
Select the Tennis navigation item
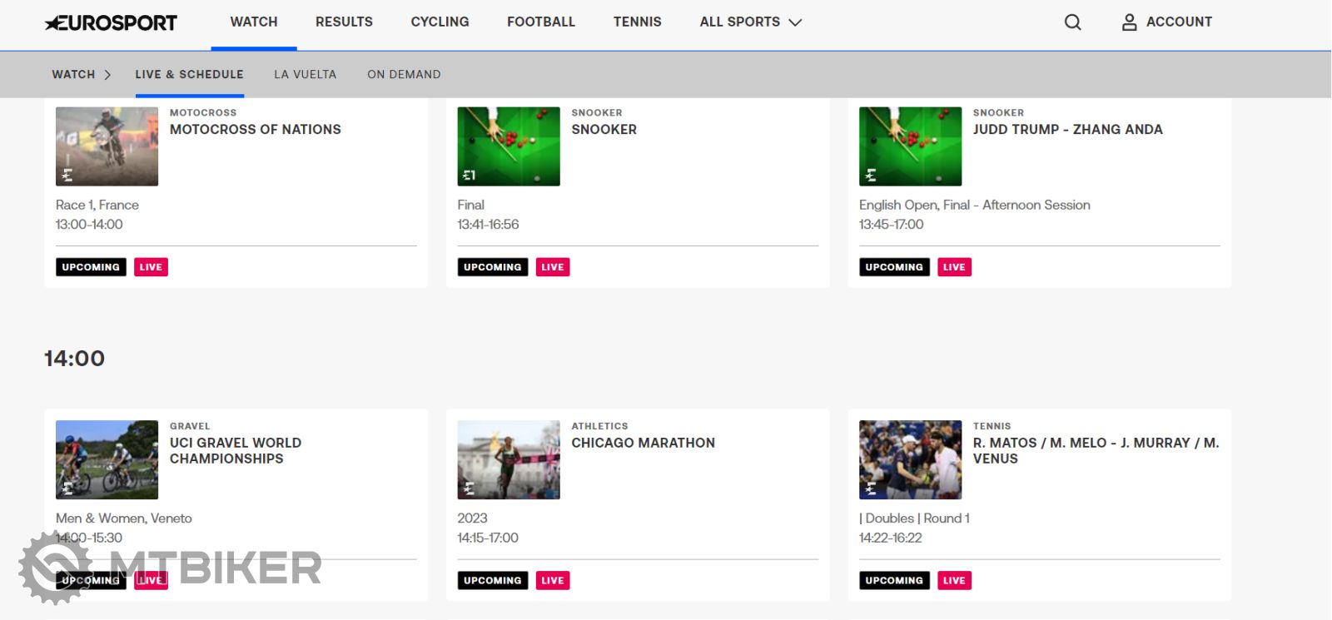(637, 22)
